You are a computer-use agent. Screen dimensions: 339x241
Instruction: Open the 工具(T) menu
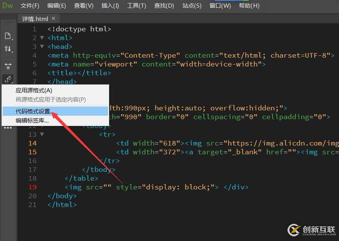point(136,6)
